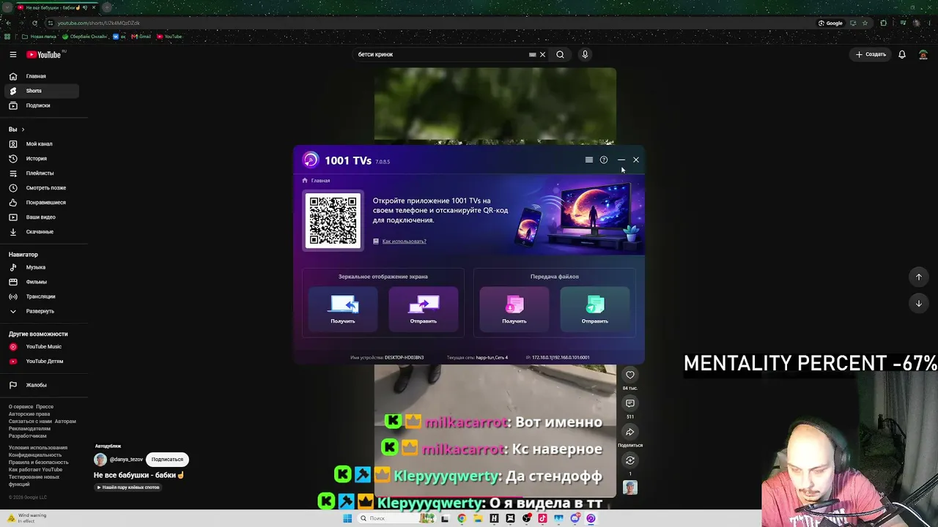938x527 pixels.
Task: Open the 1001 TVs hamburger menu
Action: coord(588,160)
